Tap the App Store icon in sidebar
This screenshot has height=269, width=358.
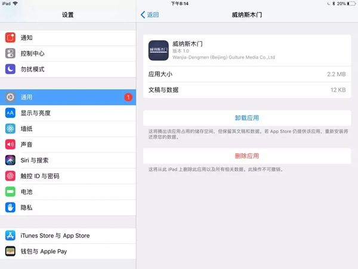[10, 236]
